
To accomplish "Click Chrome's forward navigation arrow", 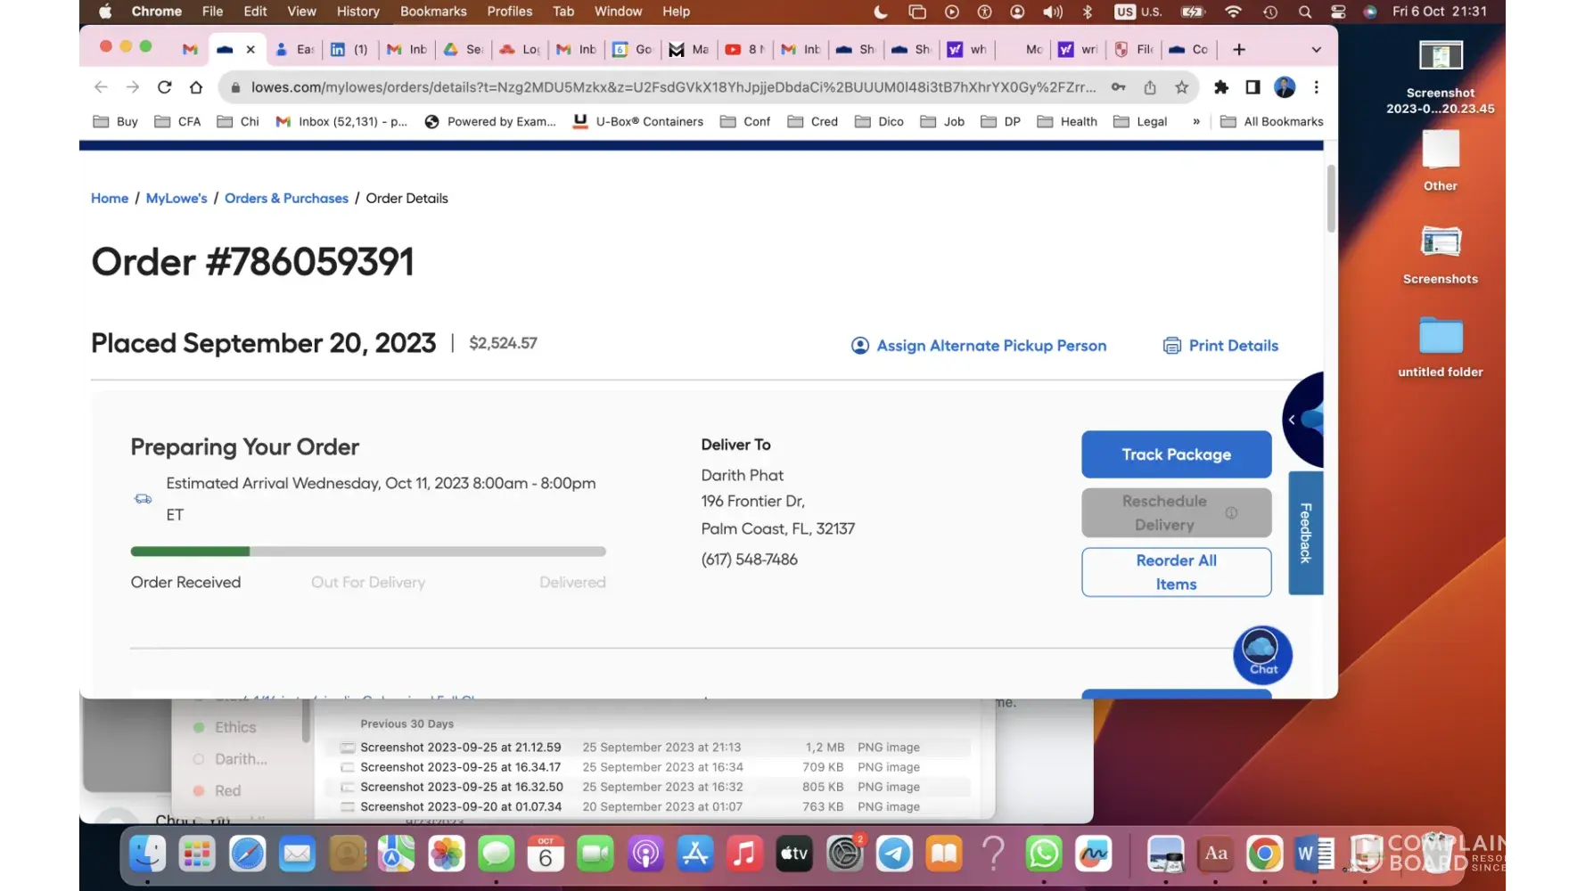I will (133, 87).
